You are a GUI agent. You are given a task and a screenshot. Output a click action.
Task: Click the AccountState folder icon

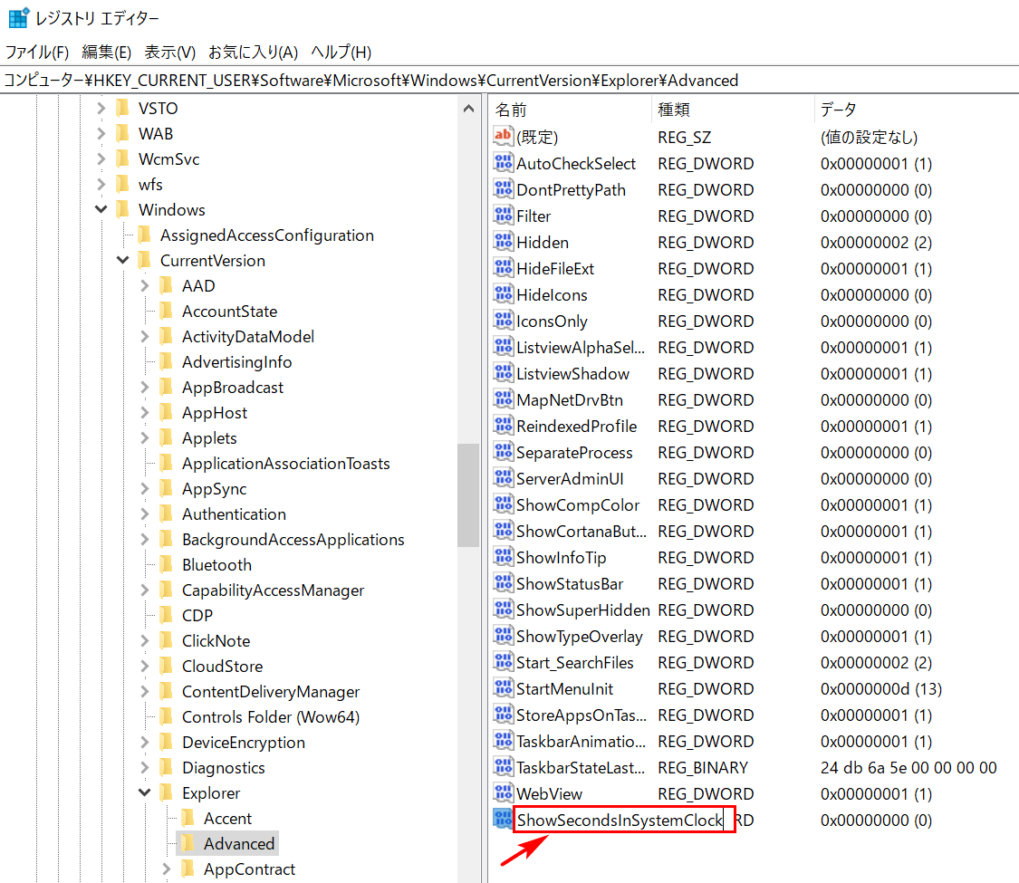(166, 312)
